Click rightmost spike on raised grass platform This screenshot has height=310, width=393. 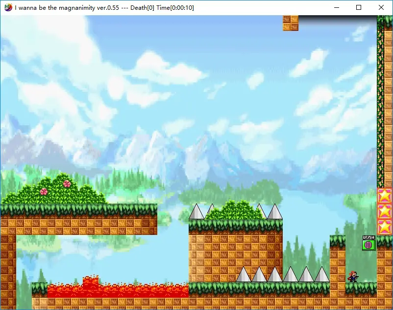tap(274, 212)
